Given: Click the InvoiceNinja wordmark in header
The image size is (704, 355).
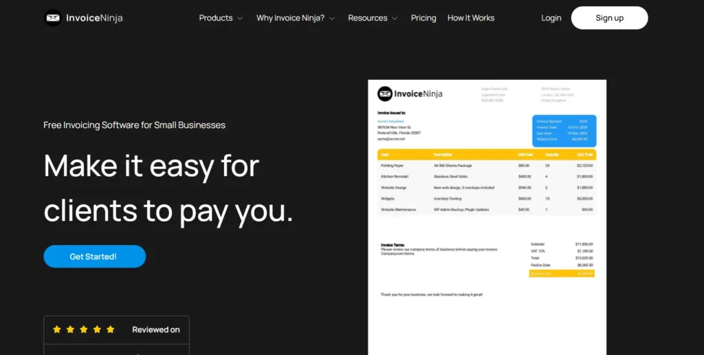Looking at the screenshot, I should [x=94, y=18].
